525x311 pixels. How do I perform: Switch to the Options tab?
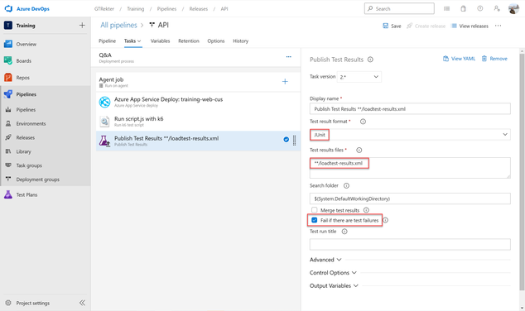coord(216,41)
